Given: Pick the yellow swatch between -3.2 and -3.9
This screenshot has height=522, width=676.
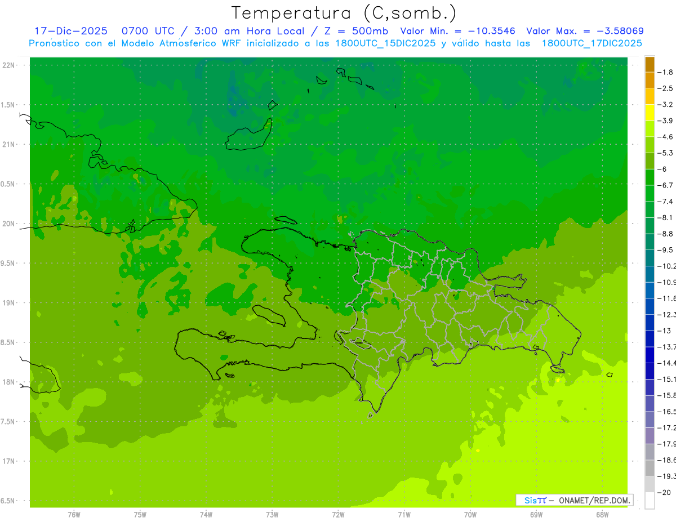Looking at the screenshot, I should point(650,113).
